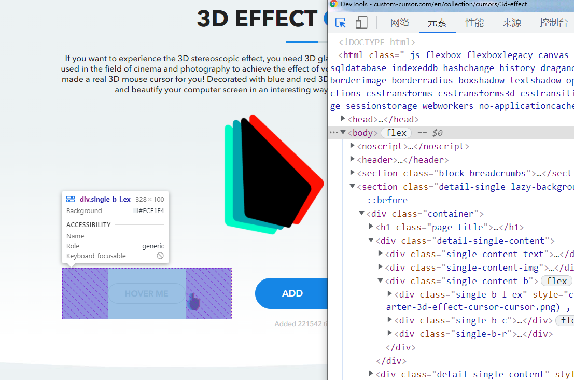Expand the single-b-l ex div node

[389, 294]
